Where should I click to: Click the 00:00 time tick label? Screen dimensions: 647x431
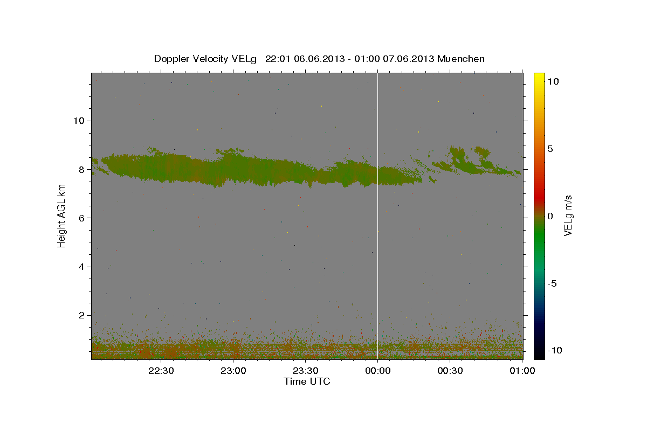click(377, 371)
